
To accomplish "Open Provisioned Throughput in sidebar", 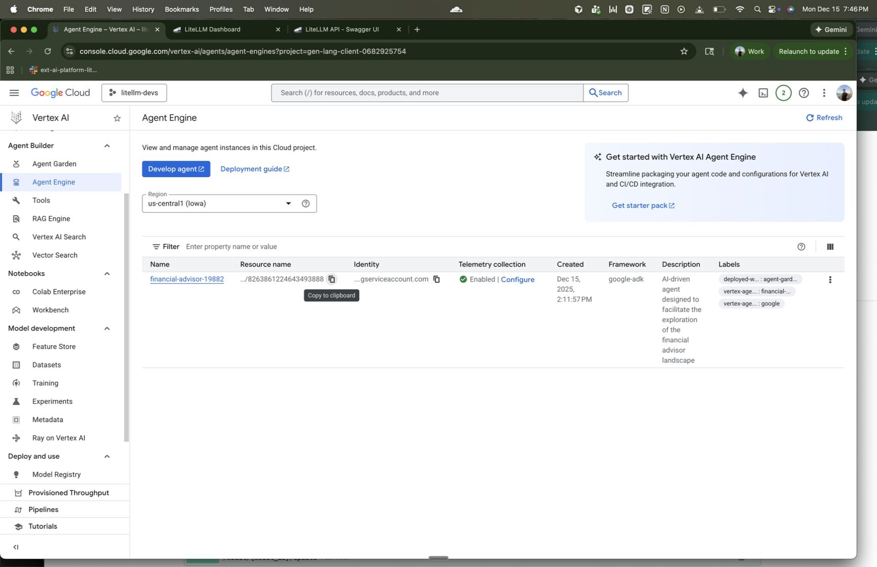I will coord(64,493).
